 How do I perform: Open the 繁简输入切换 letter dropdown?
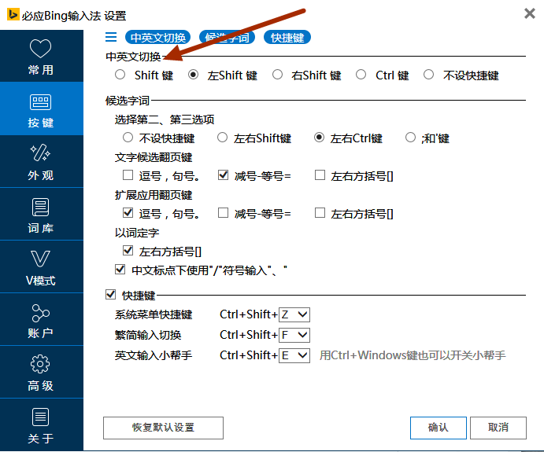pos(294,335)
